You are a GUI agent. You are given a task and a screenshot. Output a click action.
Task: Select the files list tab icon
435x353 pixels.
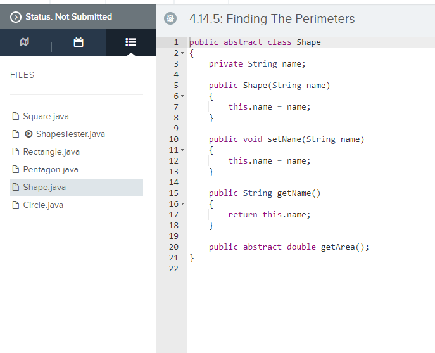[x=130, y=42]
